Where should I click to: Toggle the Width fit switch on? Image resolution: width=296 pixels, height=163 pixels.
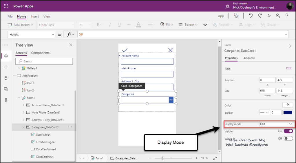tap(288, 138)
